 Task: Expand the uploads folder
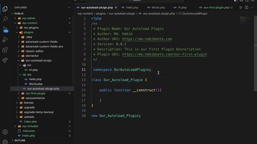(17, 117)
